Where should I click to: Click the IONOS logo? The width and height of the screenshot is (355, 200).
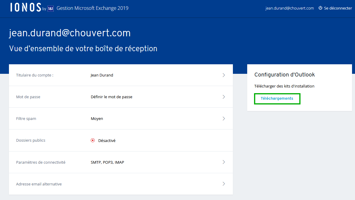tap(26, 7)
